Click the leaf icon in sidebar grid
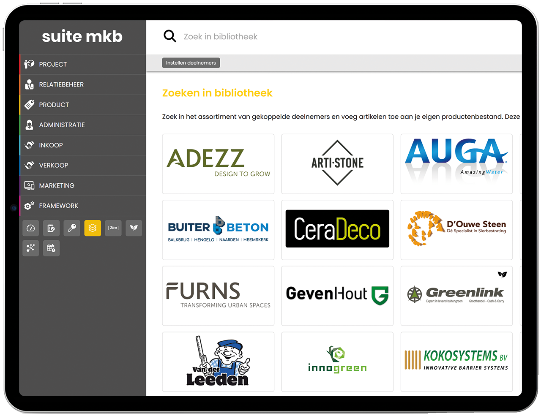This screenshot has width=541, height=416. (x=134, y=228)
